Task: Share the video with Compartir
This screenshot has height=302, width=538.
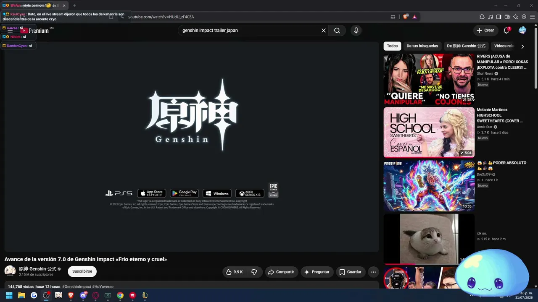Action: (281, 272)
